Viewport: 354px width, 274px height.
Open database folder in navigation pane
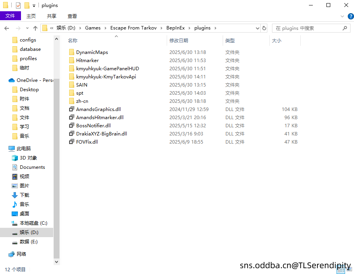[30, 49]
